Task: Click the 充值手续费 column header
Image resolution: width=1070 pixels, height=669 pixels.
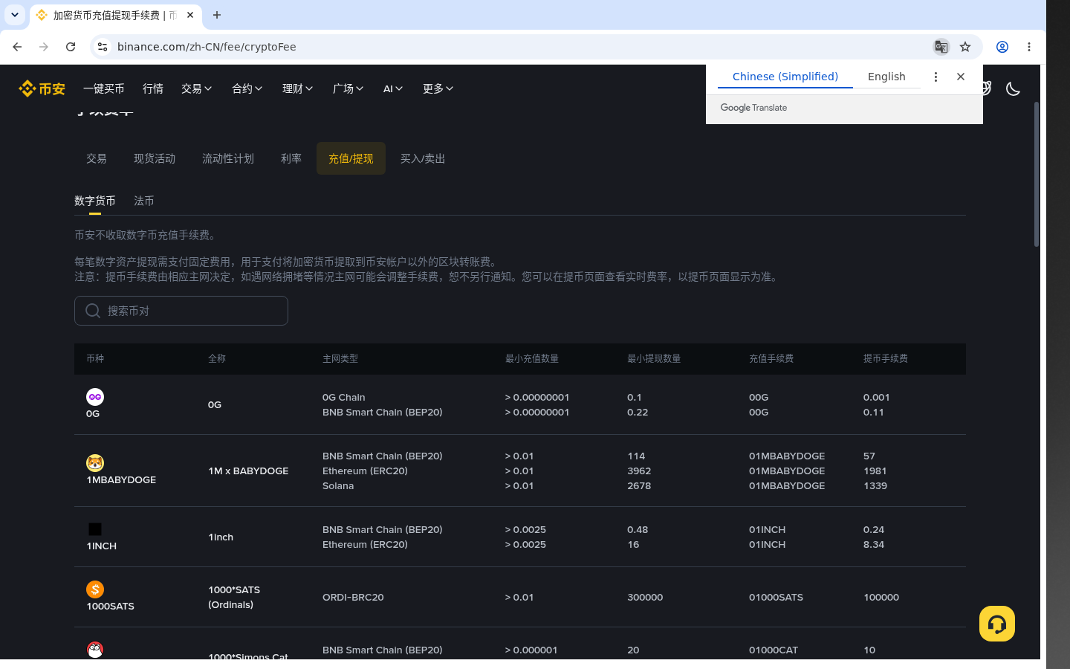Action: click(771, 358)
